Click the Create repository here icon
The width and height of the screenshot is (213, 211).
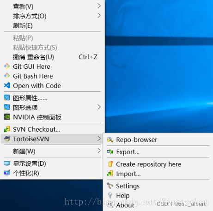click(110, 164)
